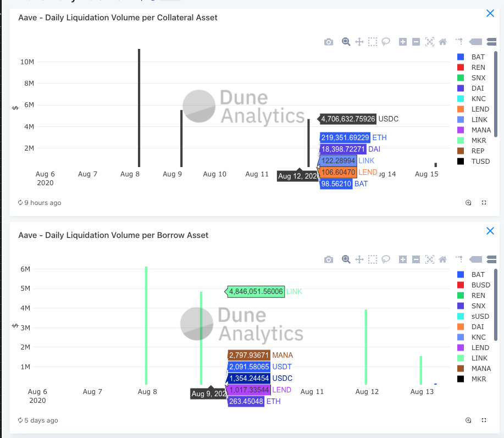Click '9 hours ago' refresh indicator
The image size is (504, 438).
[x=40, y=203]
